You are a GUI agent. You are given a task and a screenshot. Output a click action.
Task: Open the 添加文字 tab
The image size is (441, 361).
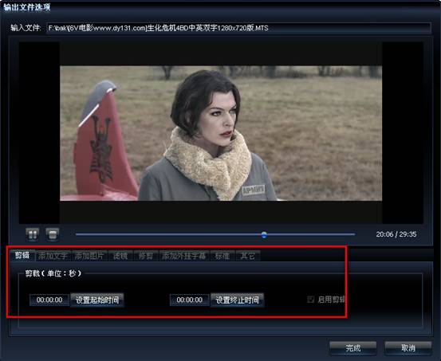[x=53, y=256]
